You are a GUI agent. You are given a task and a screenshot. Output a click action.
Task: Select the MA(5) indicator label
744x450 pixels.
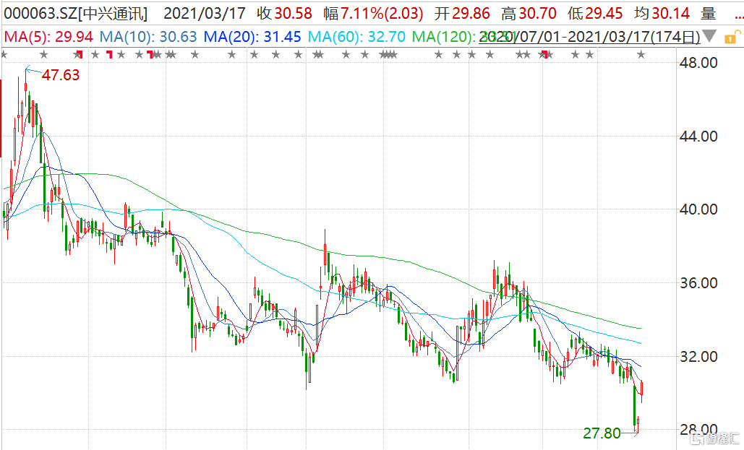(46, 36)
